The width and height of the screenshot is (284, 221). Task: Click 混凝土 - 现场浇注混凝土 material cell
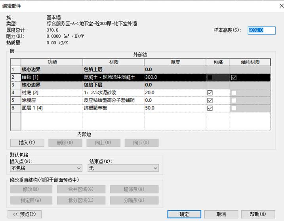pyautogui.click(x=114, y=77)
